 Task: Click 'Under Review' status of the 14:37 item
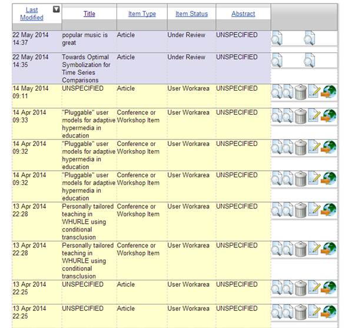click(x=187, y=35)
